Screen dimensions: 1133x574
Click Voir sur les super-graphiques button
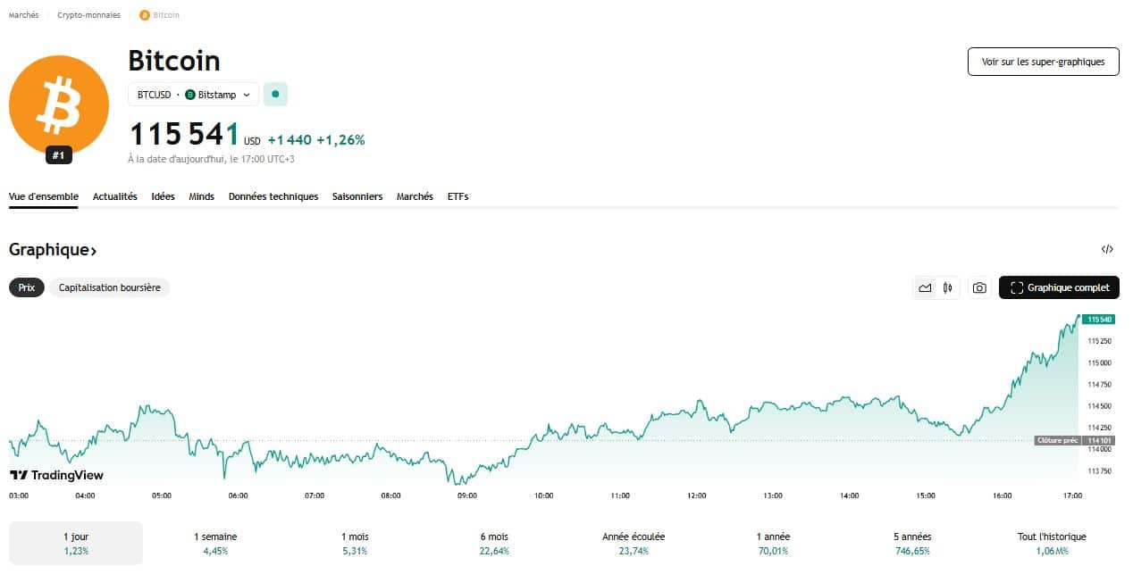coord(1043,62)
